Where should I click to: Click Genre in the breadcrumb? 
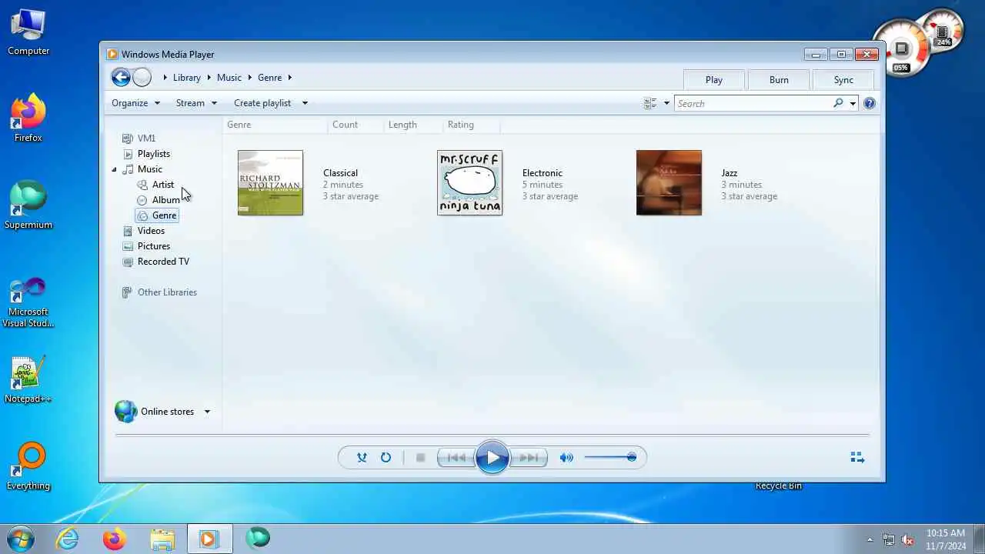[x=269, y=78]
